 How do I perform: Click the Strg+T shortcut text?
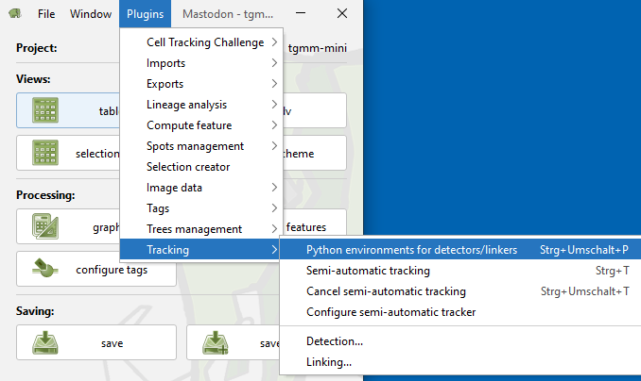tap(612, 271)
